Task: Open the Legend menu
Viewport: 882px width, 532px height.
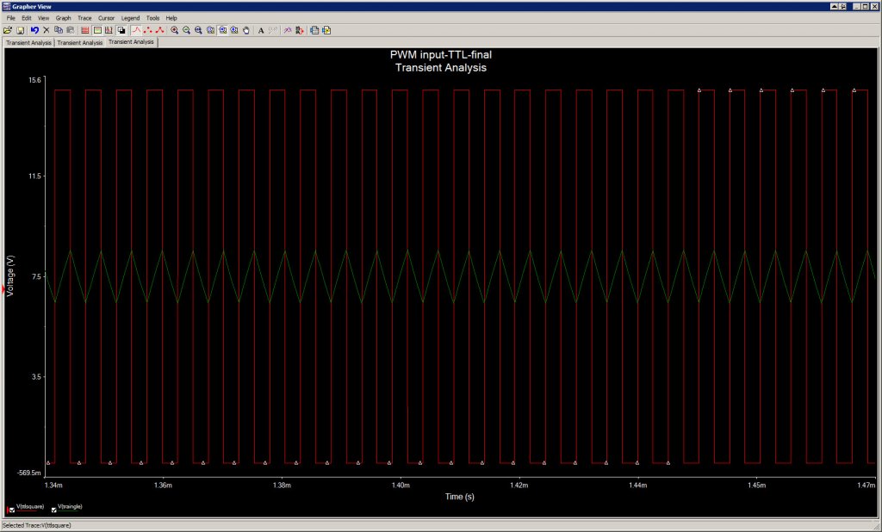Action: coord(131,18)
